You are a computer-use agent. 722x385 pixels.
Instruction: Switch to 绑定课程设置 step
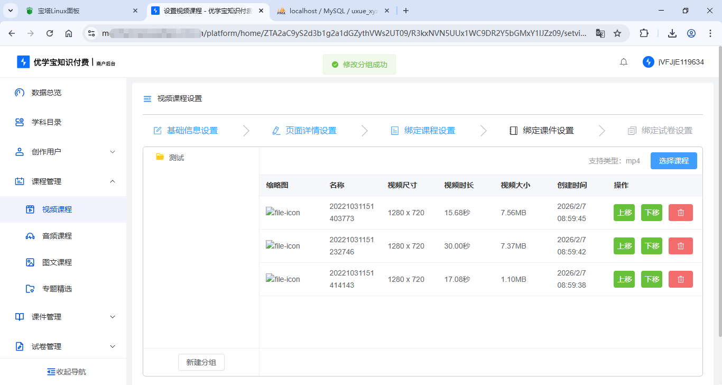coord(423,131)
